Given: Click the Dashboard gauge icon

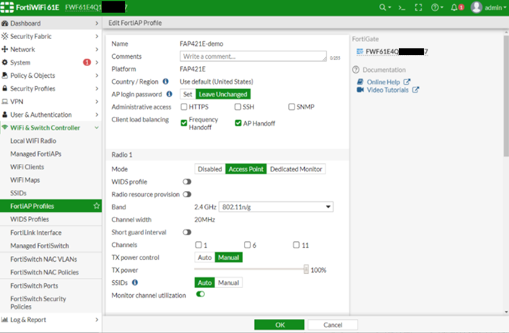Looking at the screenshot, I should (5, 24).
